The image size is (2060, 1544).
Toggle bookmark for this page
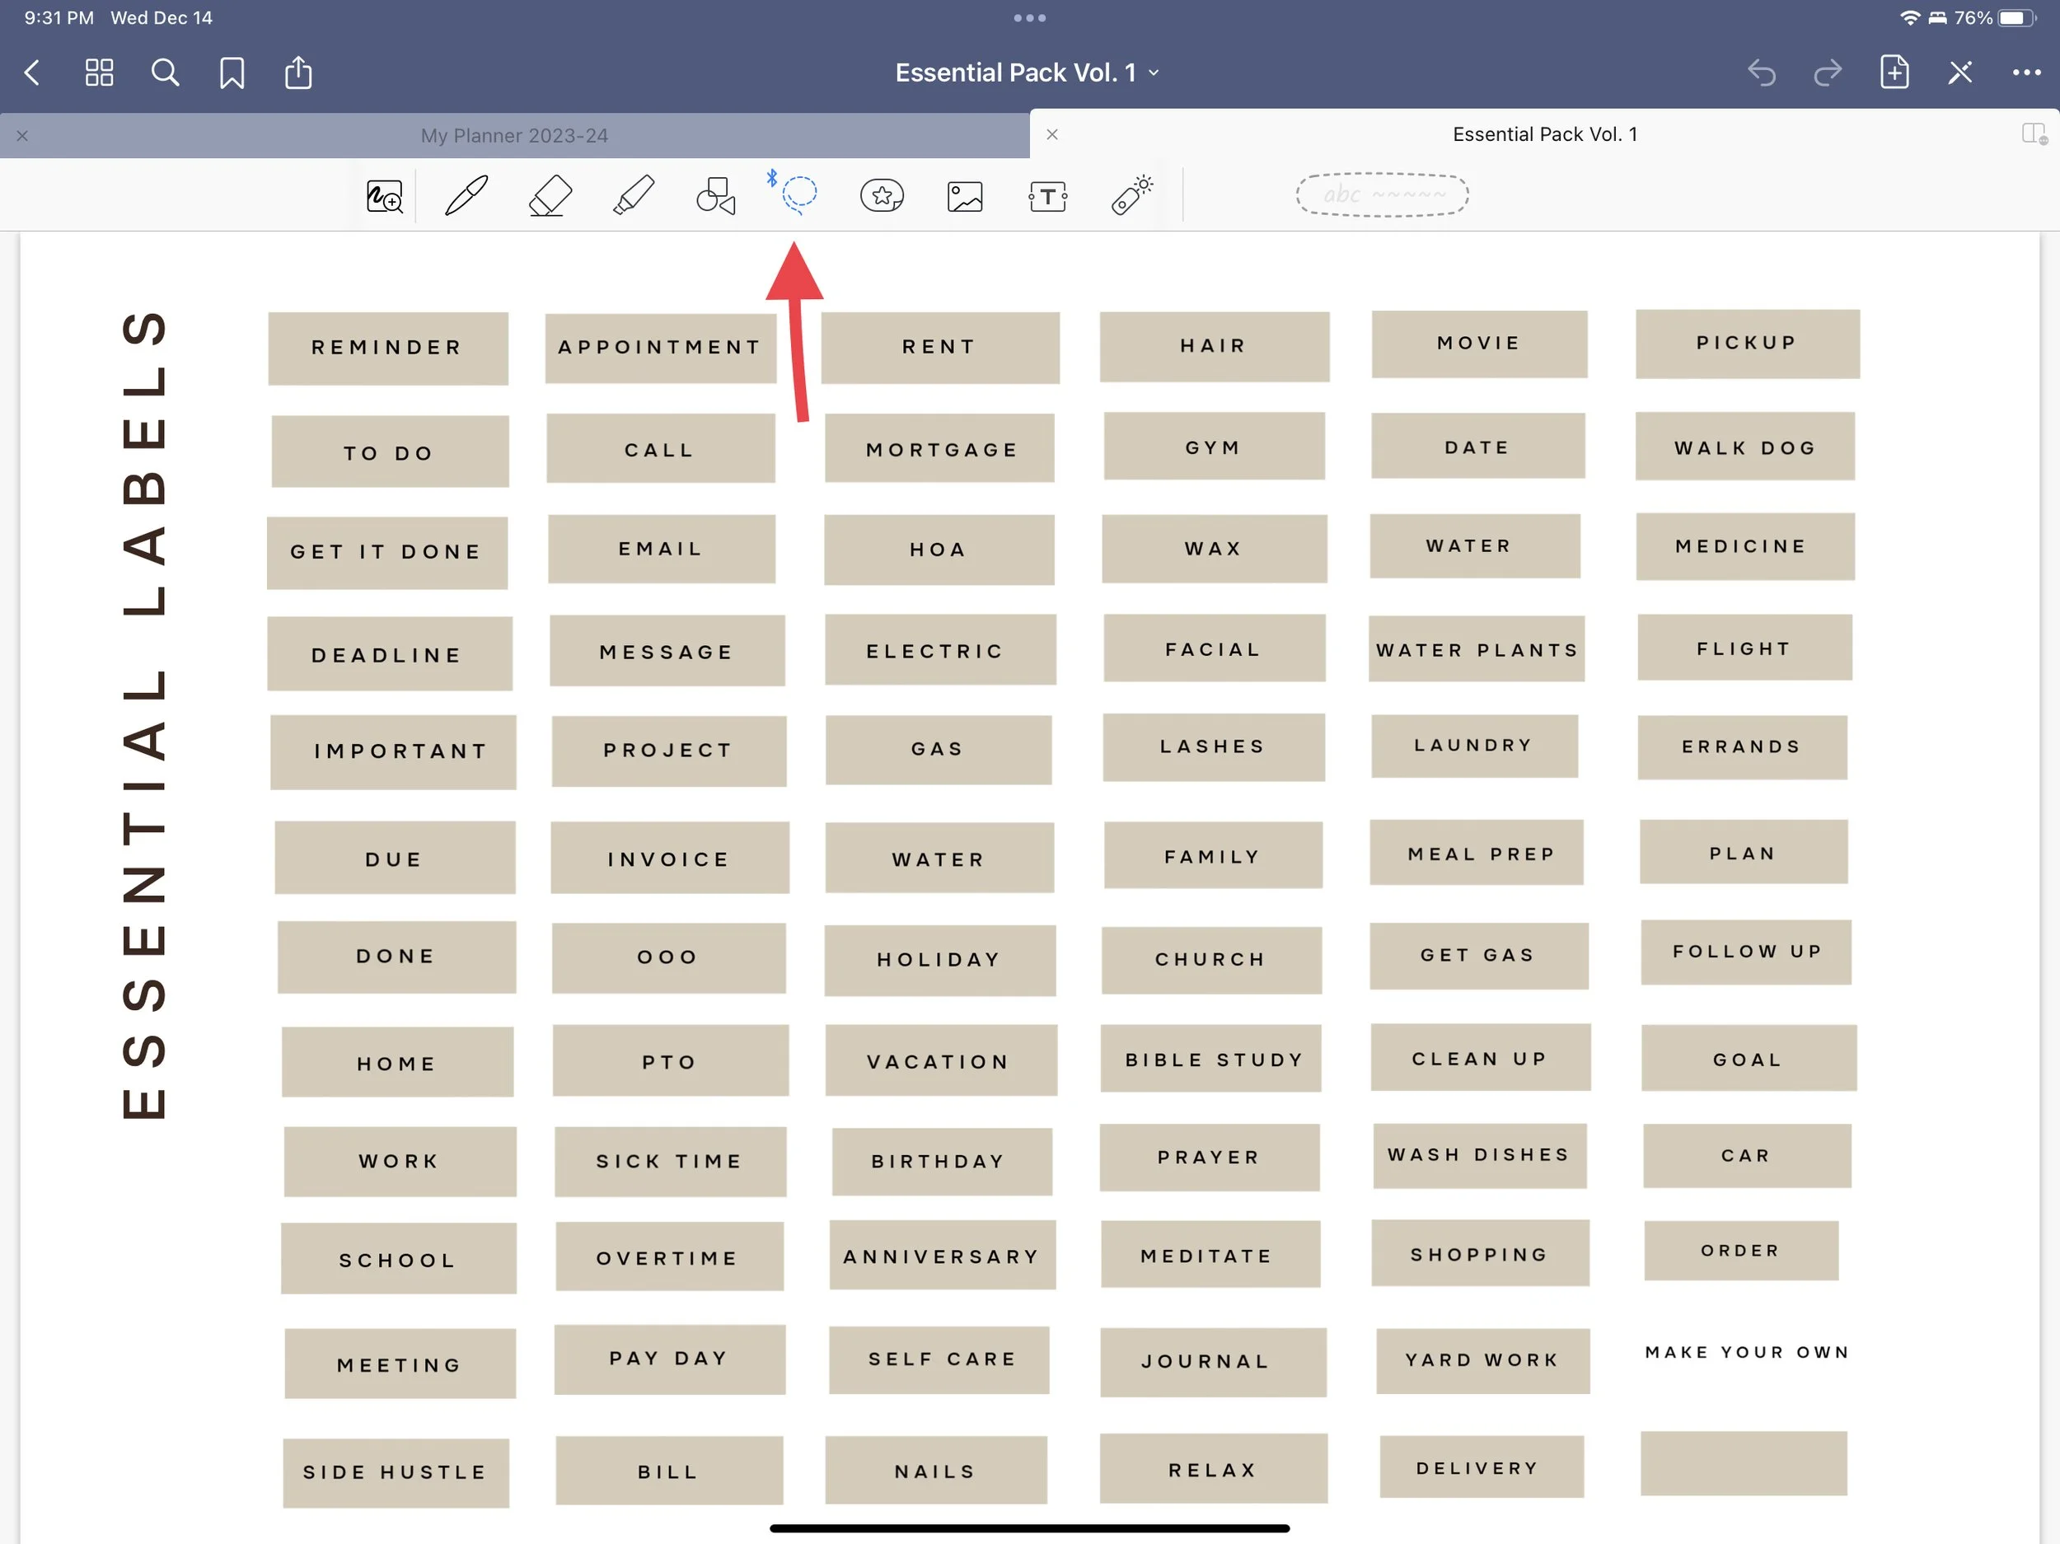click(232, 73)
